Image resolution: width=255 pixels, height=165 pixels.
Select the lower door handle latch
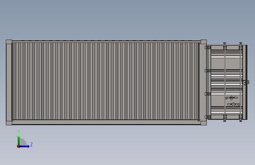234,105
